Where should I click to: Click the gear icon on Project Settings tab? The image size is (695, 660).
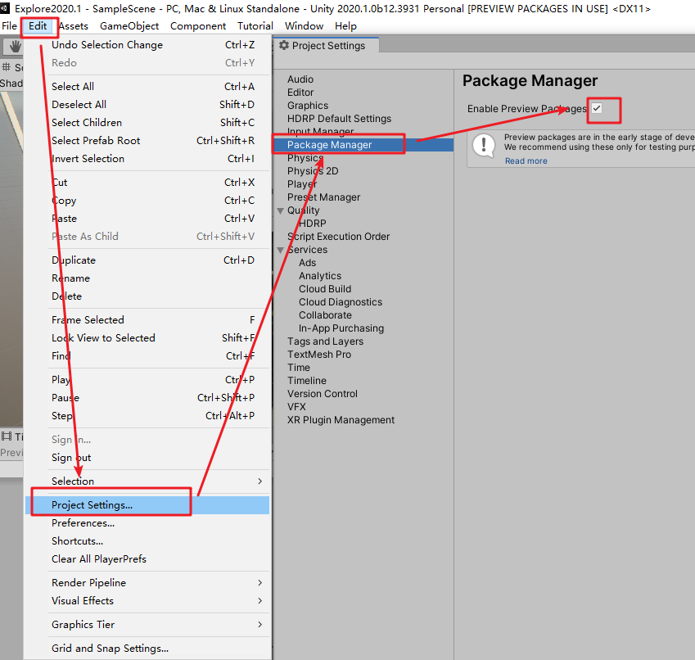click(284, 46)
